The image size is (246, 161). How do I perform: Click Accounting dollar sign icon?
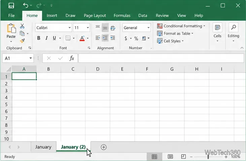pos(126,38)
